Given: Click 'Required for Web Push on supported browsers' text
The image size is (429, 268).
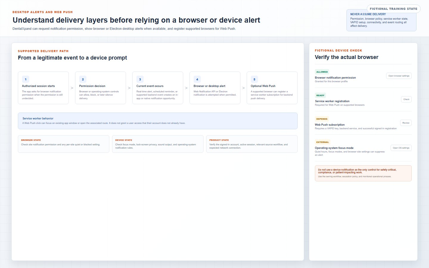Looking at the screenshot, I should point(340,105).
